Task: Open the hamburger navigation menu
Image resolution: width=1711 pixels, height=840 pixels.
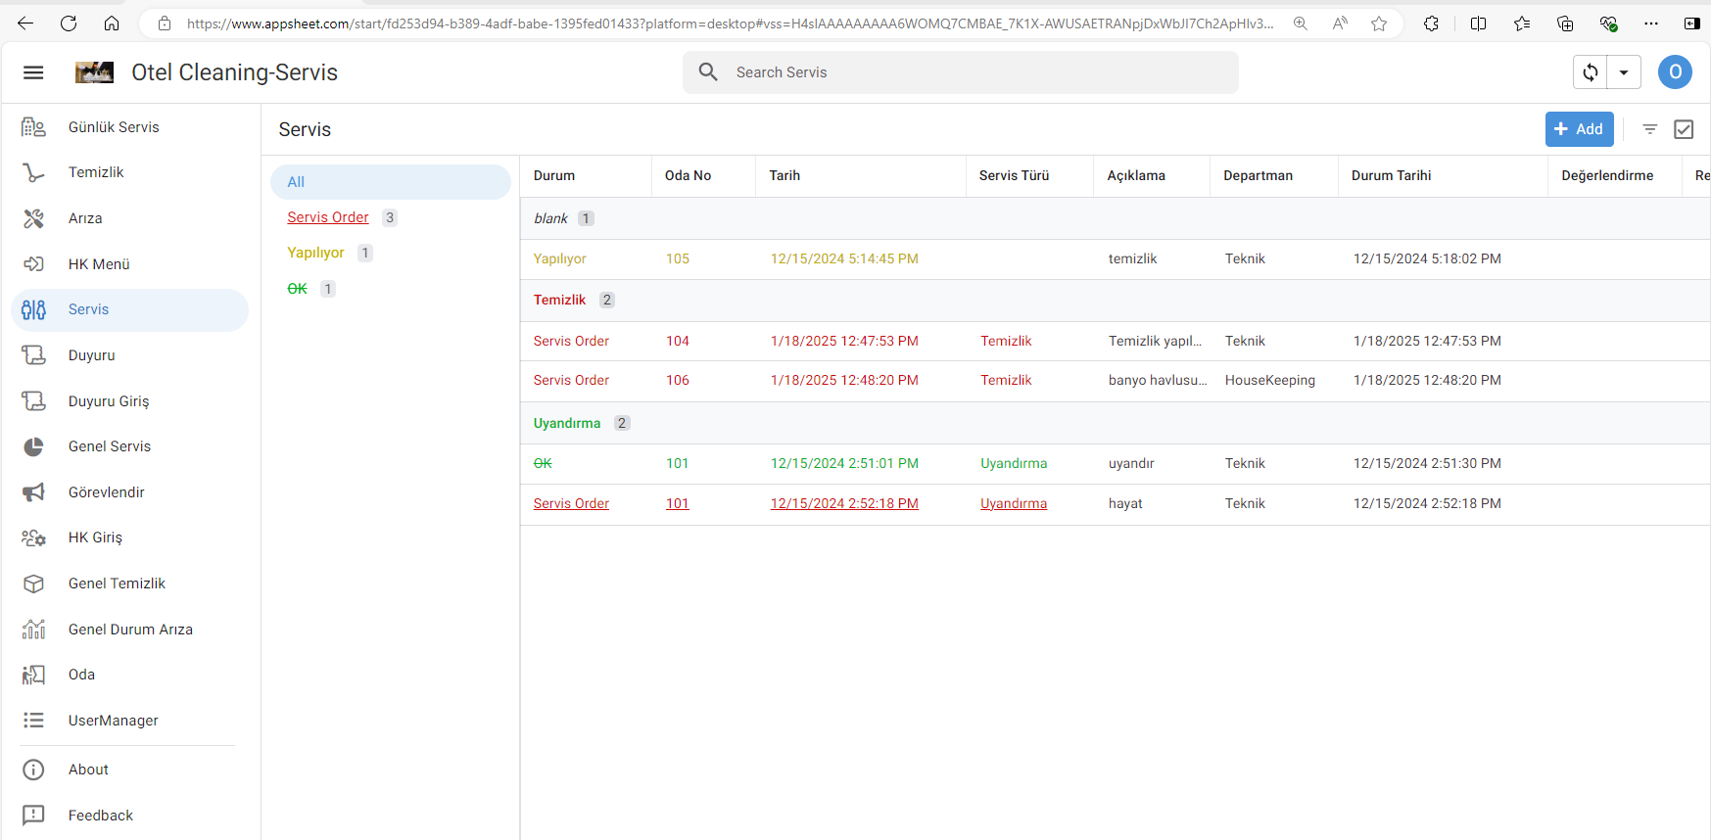Action: [33, 72]
